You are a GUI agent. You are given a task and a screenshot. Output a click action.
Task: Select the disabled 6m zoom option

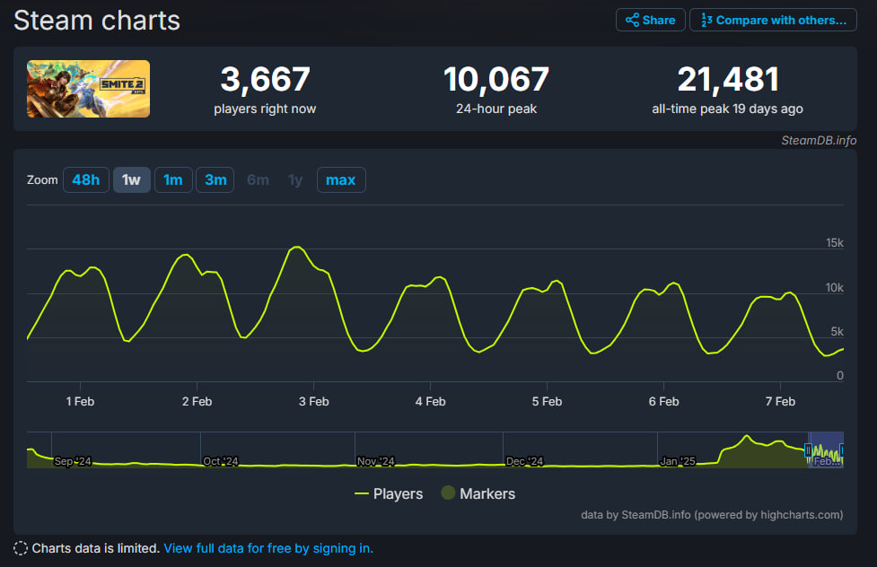pyautogui.click(x=258, y=180)
